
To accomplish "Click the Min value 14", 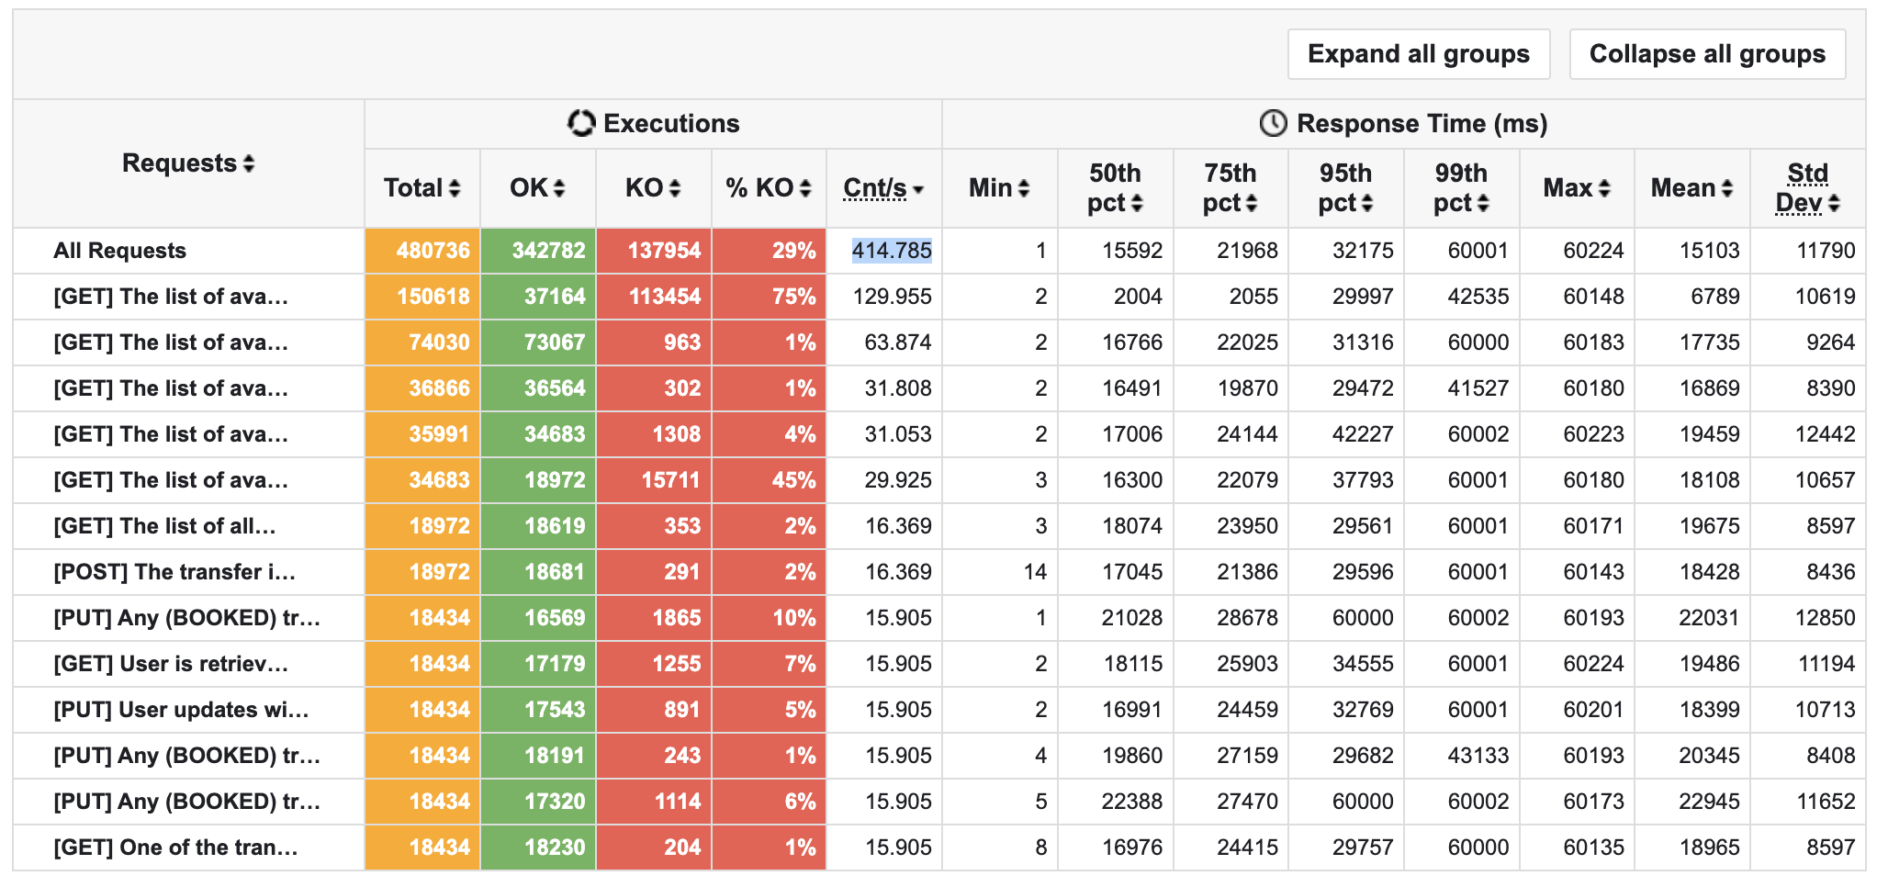I will tap(1035, 572).
